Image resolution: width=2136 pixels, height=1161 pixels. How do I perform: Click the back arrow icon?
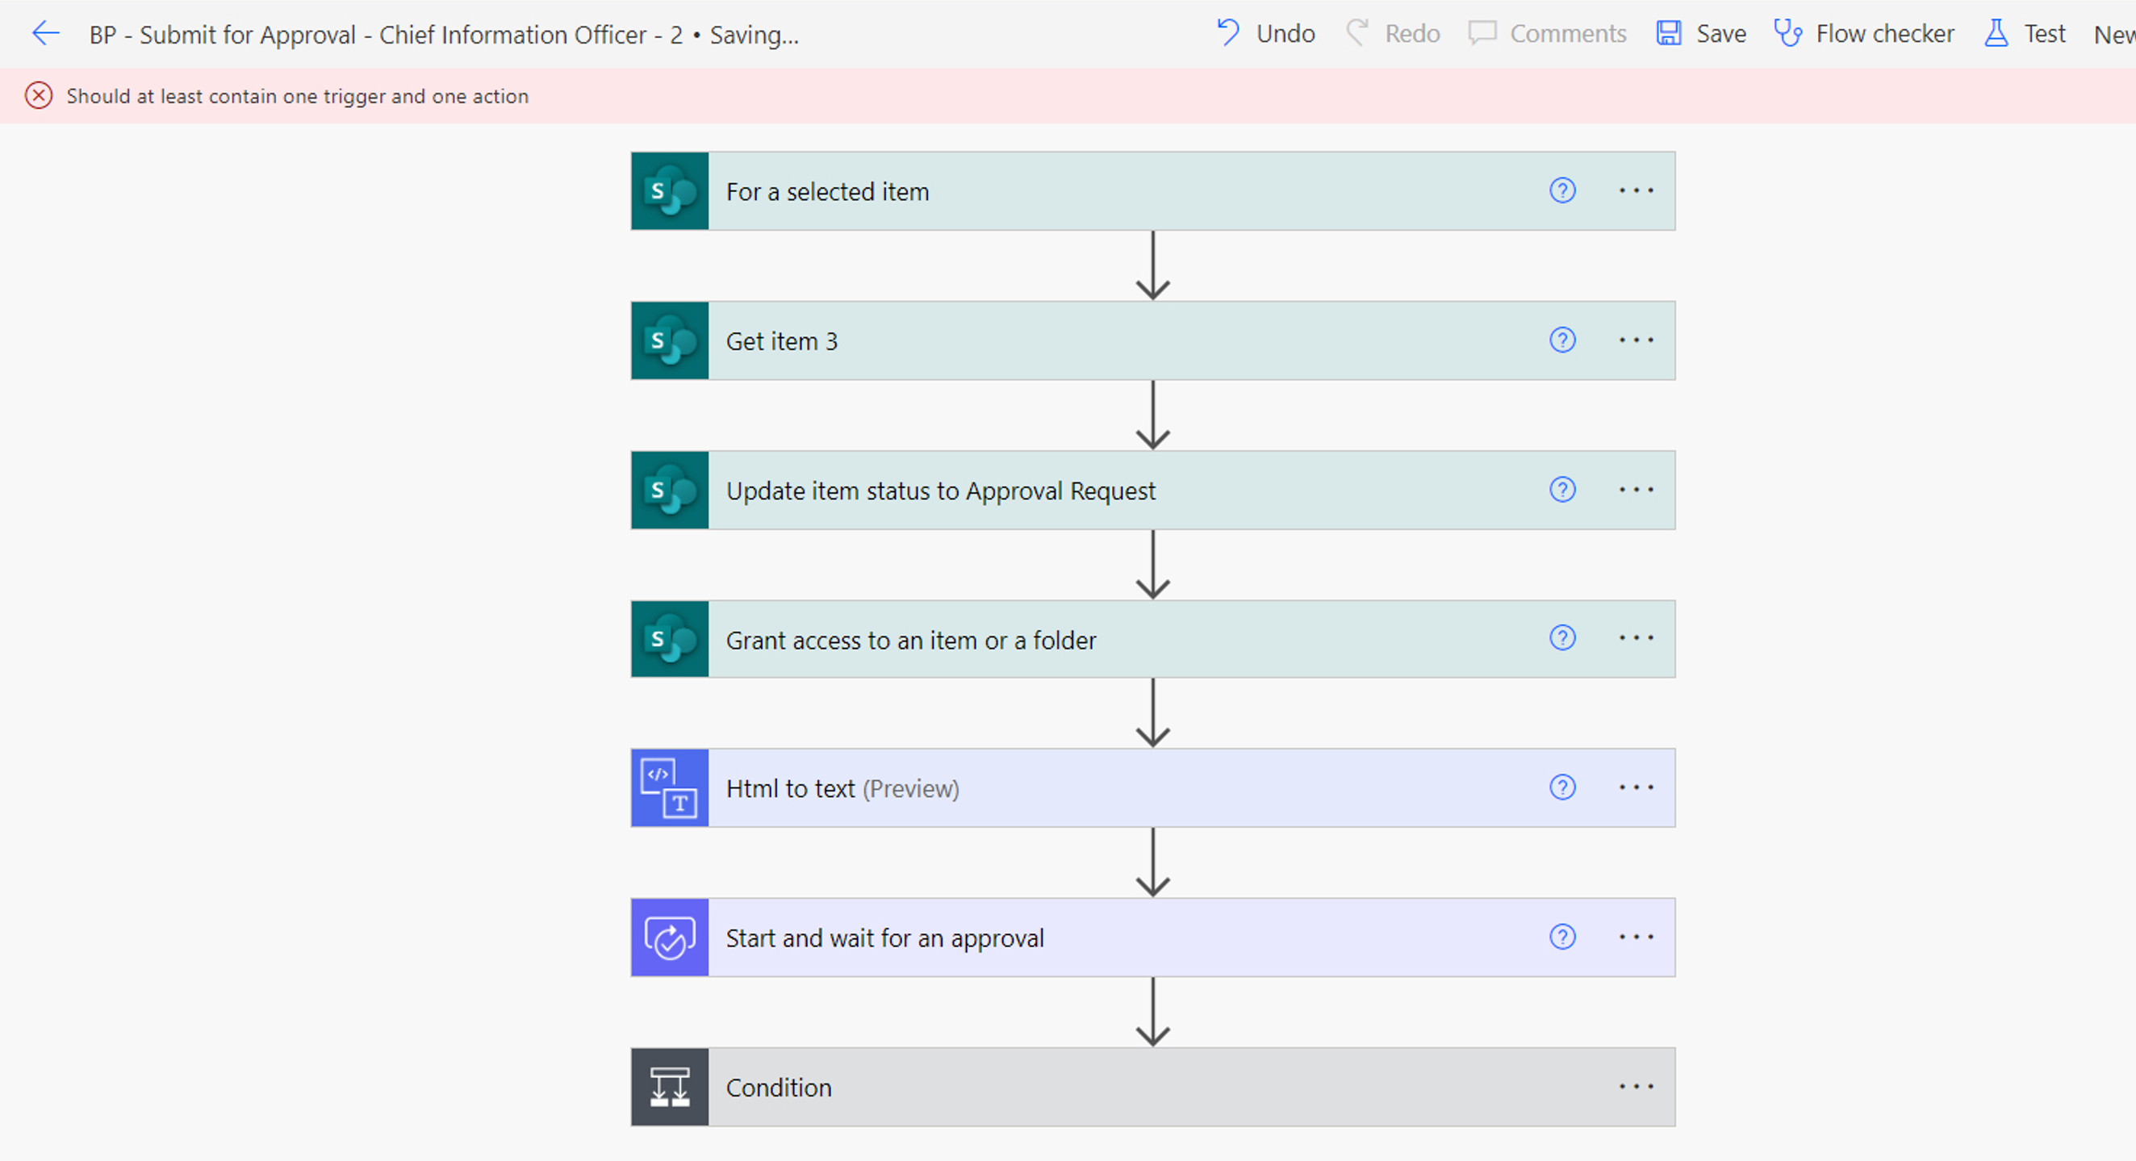(46, 34)
